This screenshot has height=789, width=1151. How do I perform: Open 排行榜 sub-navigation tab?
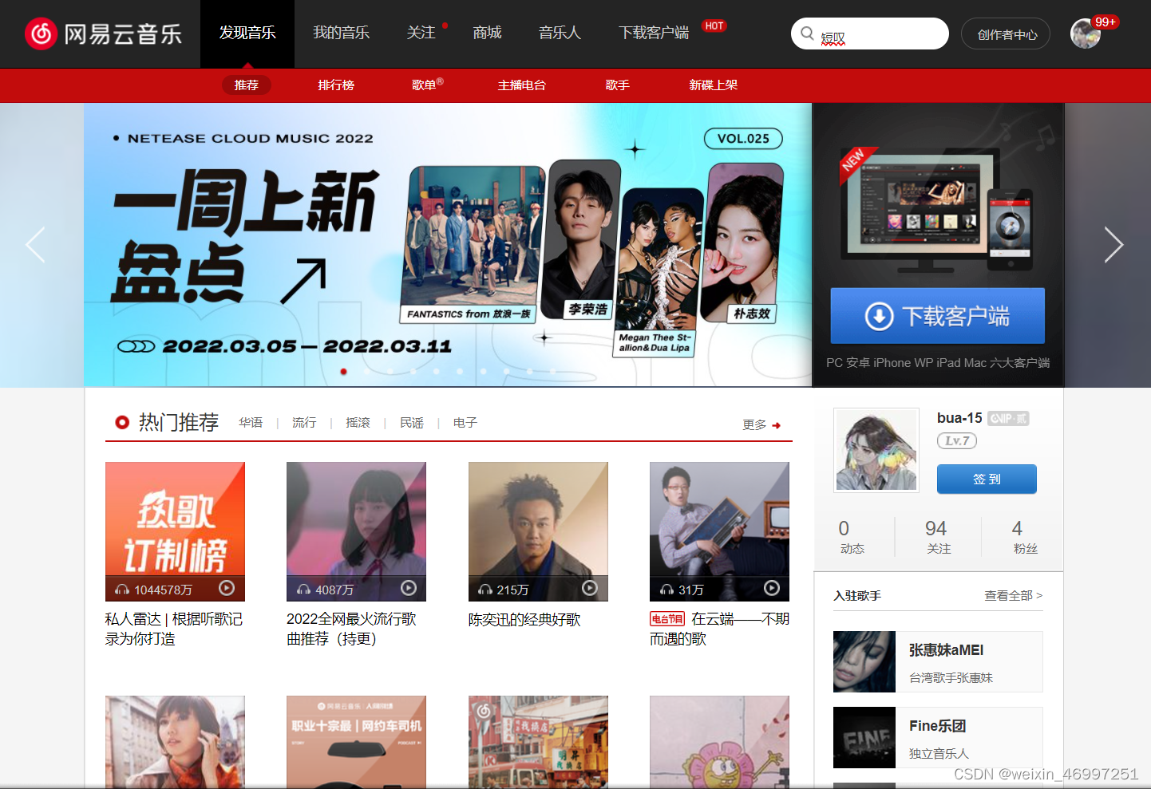336,85
